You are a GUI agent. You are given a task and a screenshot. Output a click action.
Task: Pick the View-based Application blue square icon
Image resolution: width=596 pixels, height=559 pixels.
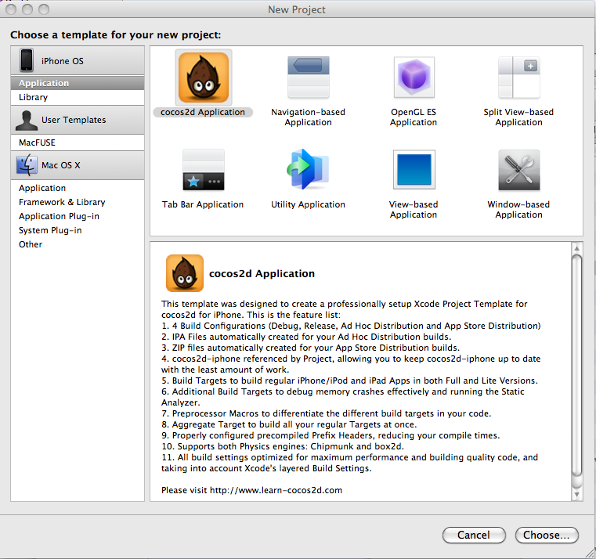[x=414, y=169]
